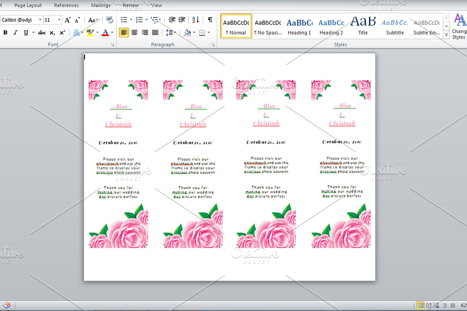467x311 pixels.
Task: Click the Borders icon
Action: [x=202, y=33]
